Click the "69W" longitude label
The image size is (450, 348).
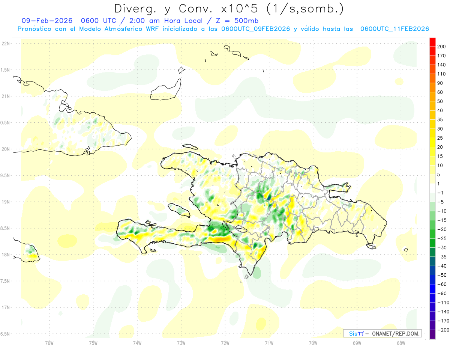coord(357,343)
